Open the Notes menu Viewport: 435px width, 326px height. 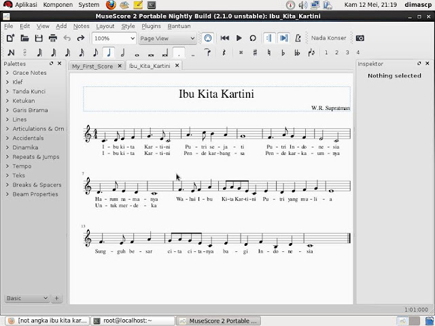tap(82, 26)
